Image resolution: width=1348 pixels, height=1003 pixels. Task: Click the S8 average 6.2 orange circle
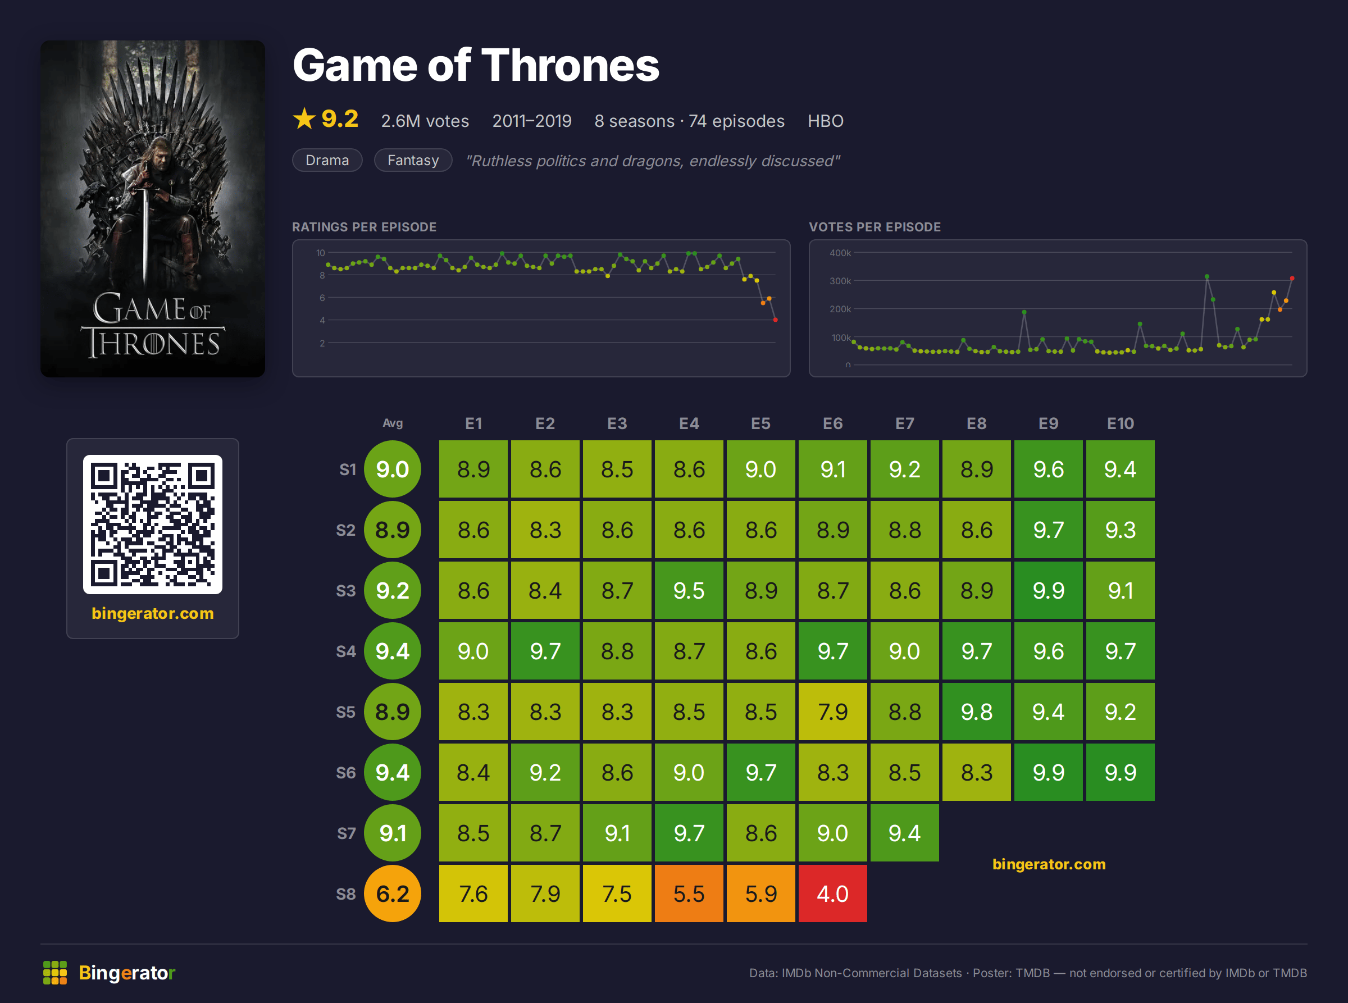click(392, 893)
